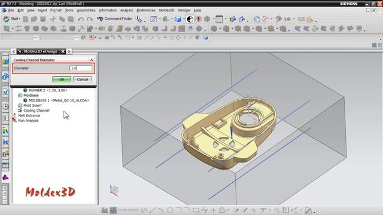Image resolution: width=383 pixels, height=215 pixels.
Task: Open the Preferences menu
Action: [146, 10]
